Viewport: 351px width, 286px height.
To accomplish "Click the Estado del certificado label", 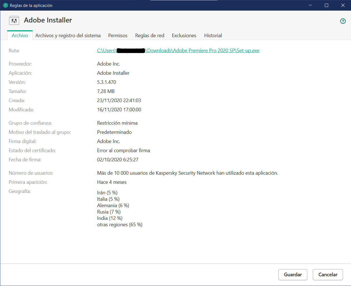I will [32, 150].
